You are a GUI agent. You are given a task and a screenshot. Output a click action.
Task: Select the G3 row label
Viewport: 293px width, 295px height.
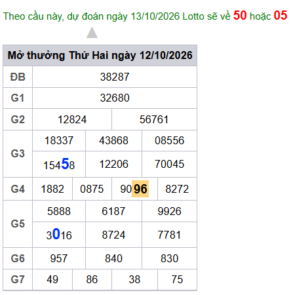(x=18, y=153)
